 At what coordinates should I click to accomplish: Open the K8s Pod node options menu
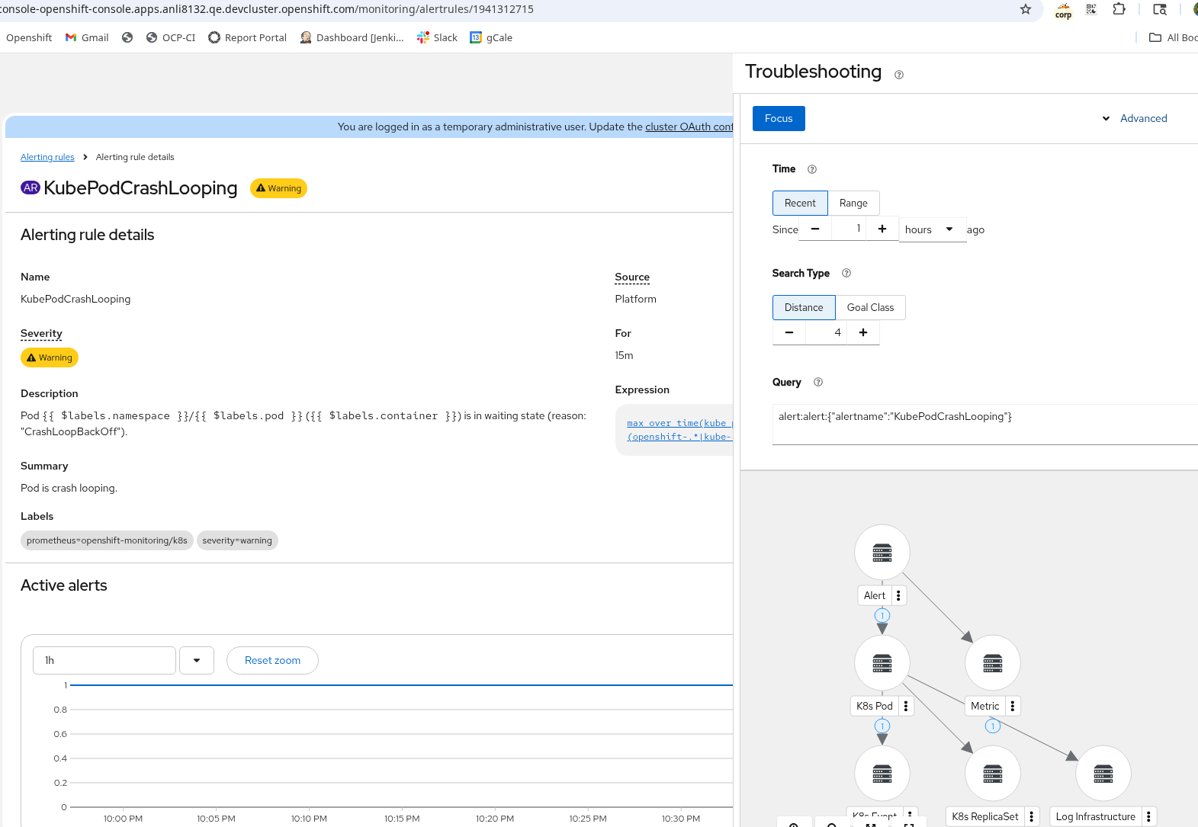click(906, 706)
